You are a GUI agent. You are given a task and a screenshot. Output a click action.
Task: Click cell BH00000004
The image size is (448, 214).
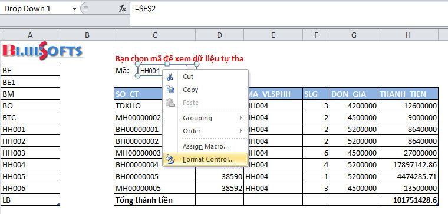[139, 164]
